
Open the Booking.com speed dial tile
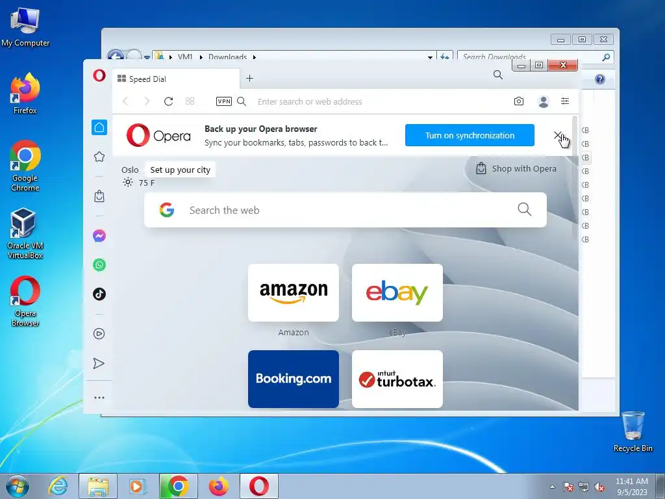(294, 379)
